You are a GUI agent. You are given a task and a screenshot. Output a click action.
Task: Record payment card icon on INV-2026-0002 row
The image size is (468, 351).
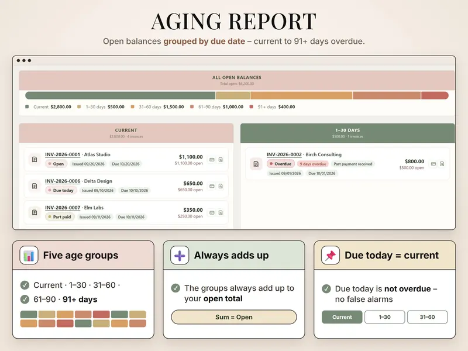tap(433, 164)
